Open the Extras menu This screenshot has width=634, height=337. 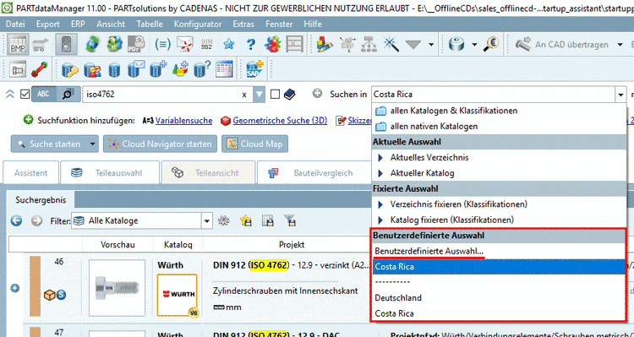pos(243,24)
